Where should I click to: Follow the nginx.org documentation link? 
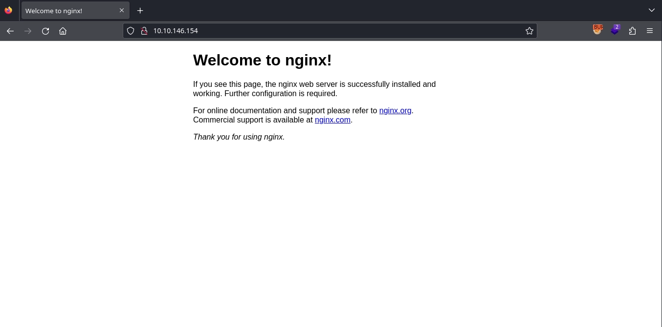click(x=395, y=111)
